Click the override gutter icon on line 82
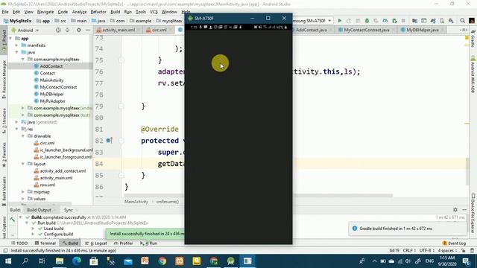The image size is (477, 268). (110, 141)
